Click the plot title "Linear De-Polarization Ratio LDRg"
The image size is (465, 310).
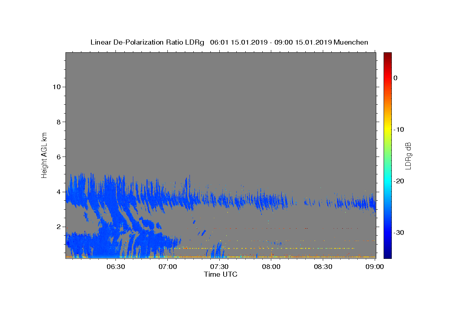pos(147,42)
